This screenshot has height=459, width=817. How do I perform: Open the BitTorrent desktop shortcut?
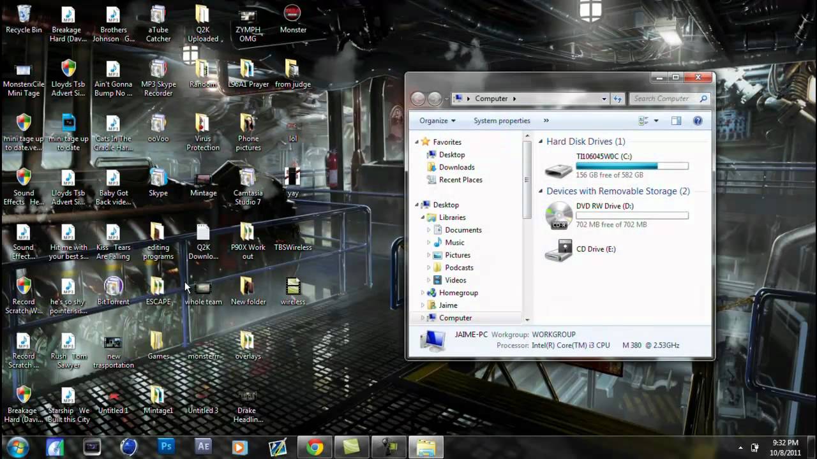click(x=113, y=287)
